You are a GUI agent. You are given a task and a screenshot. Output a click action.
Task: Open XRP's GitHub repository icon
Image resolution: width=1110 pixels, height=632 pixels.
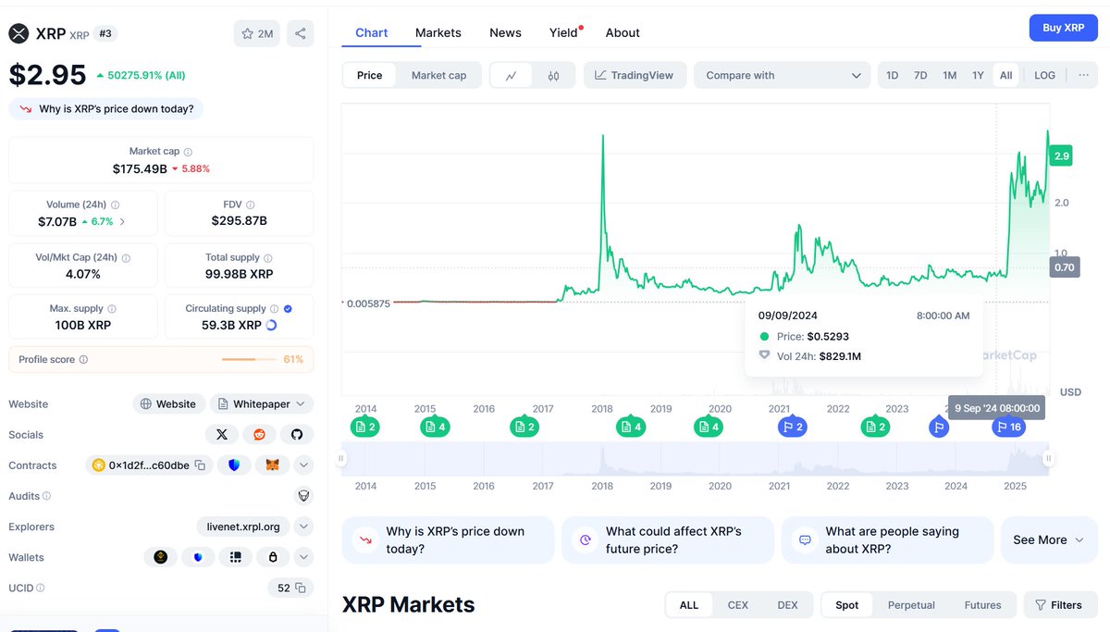tap(297, 434)
